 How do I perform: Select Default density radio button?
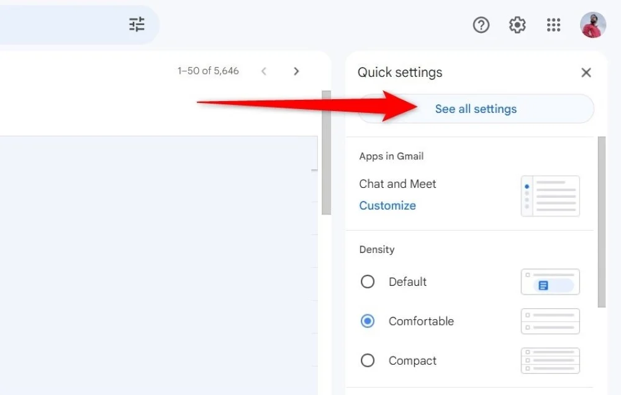368,282
